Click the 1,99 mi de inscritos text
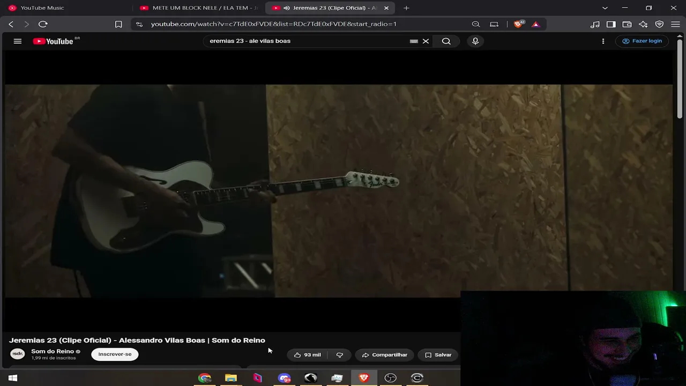 pyautogui.click(x=54, y=358)
